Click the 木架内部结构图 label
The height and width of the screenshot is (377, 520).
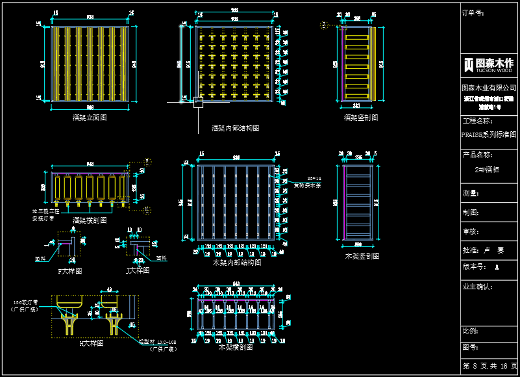pyautogui.click(x=237, y=263)
